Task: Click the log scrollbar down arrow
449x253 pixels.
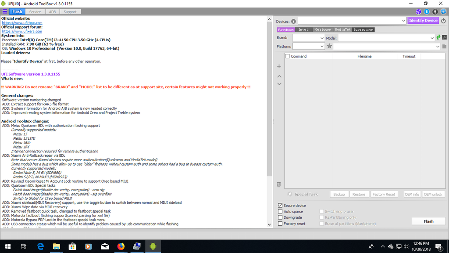Action: (x=269, y=224)
